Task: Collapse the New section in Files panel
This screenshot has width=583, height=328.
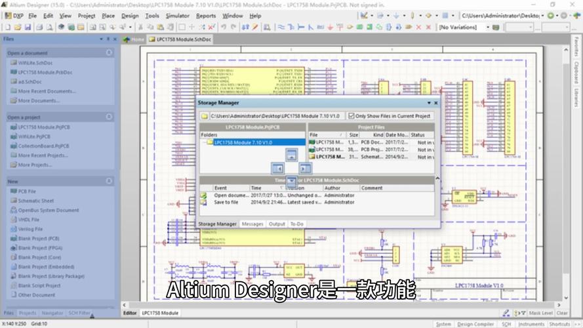Action: (109, 181)
